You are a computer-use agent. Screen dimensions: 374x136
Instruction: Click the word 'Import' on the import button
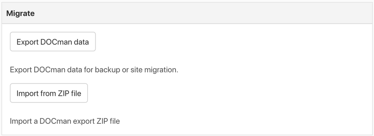27,94
